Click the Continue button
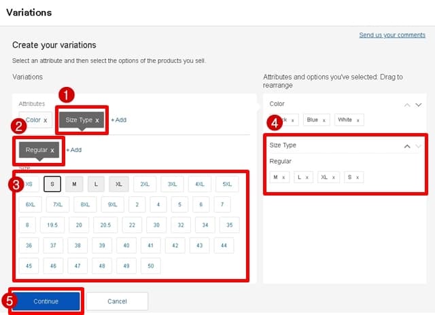 point(46,301)
